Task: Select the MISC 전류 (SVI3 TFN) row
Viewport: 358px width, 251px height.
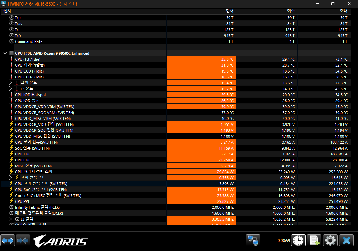Action: (x=175, y=166)
